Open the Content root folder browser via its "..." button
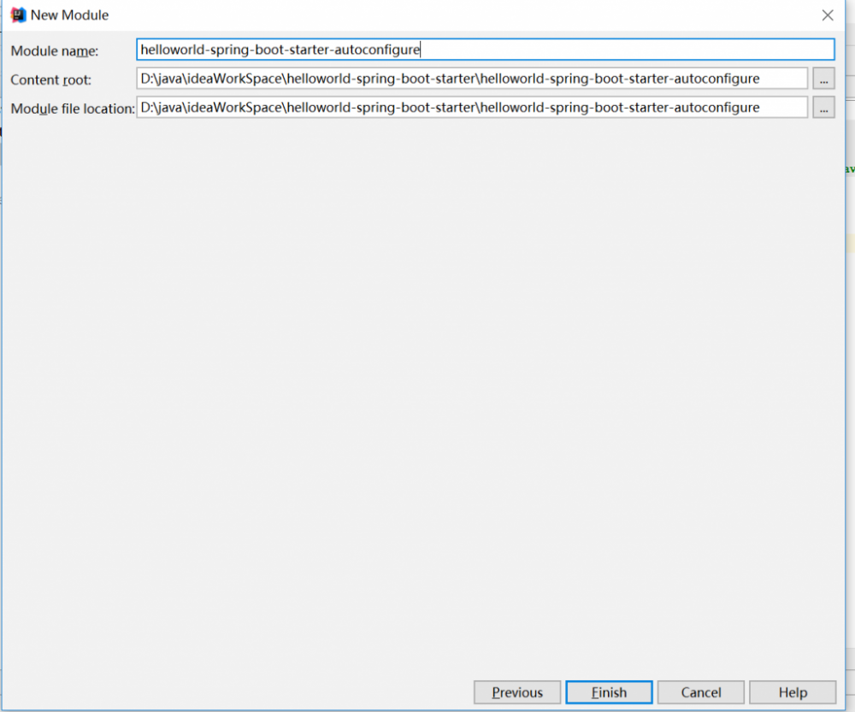 click(823, 79)
